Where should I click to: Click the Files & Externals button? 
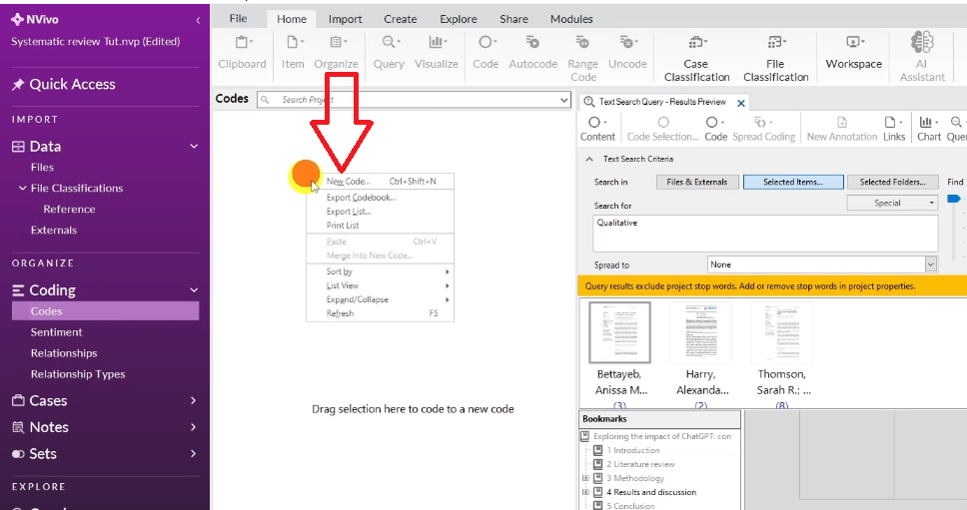697,182
